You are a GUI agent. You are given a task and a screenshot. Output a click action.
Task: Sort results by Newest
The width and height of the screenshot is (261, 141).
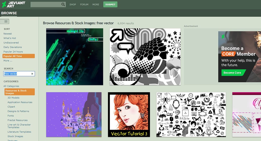pos(8,34)
